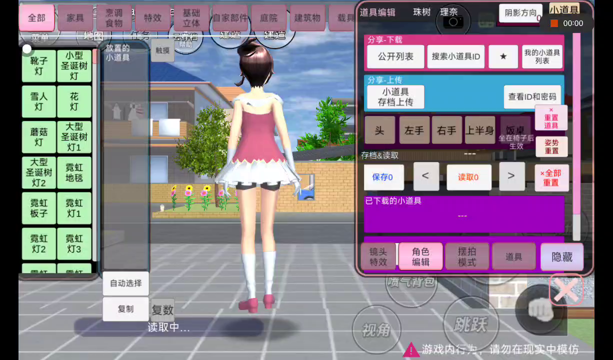Tap the camera icon at top
This screenshot has height=360, width=613.
(x=453, y=21)
